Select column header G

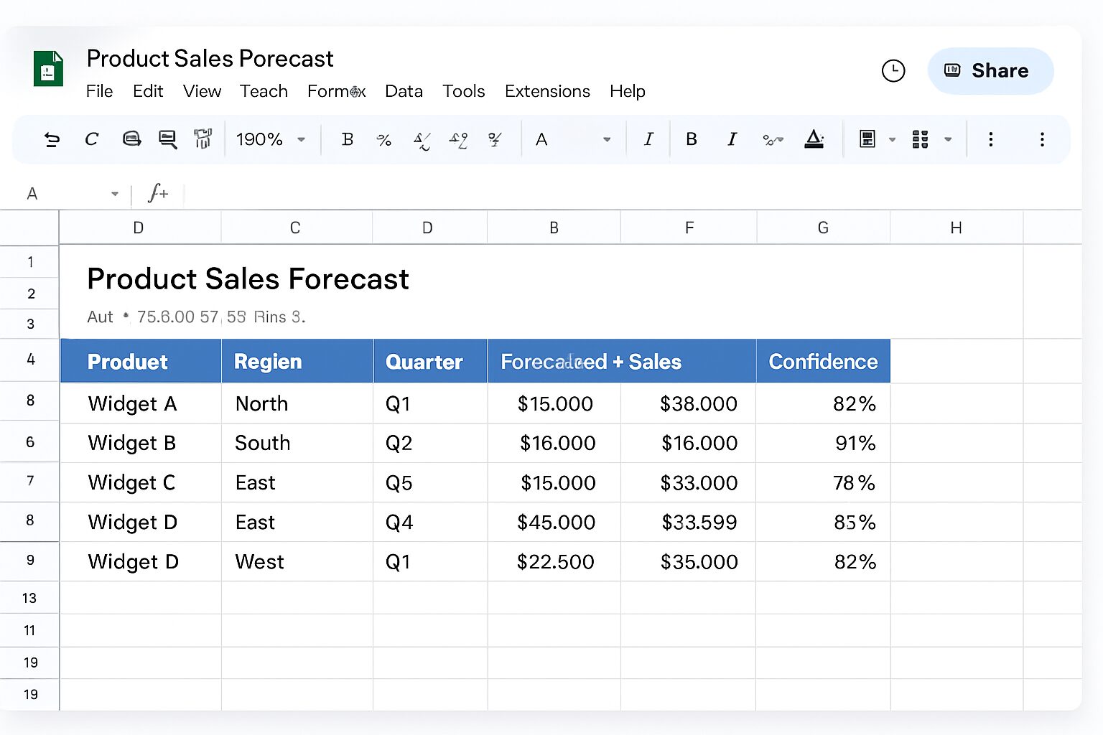coord(823,228)
